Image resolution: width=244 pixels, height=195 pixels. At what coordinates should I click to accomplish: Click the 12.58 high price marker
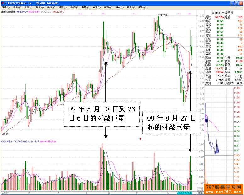click(x=163, y=15)
